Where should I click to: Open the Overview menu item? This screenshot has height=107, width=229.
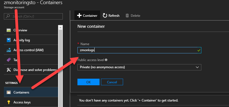point(31,30)
